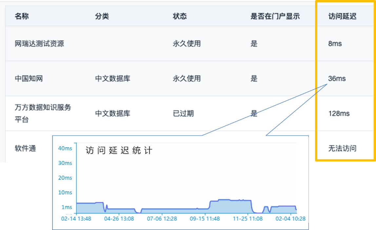Image resolution: width=376 pixels, height=230 pixels.
Task: Click the 软件通 resource name
Action: (25, 149)
